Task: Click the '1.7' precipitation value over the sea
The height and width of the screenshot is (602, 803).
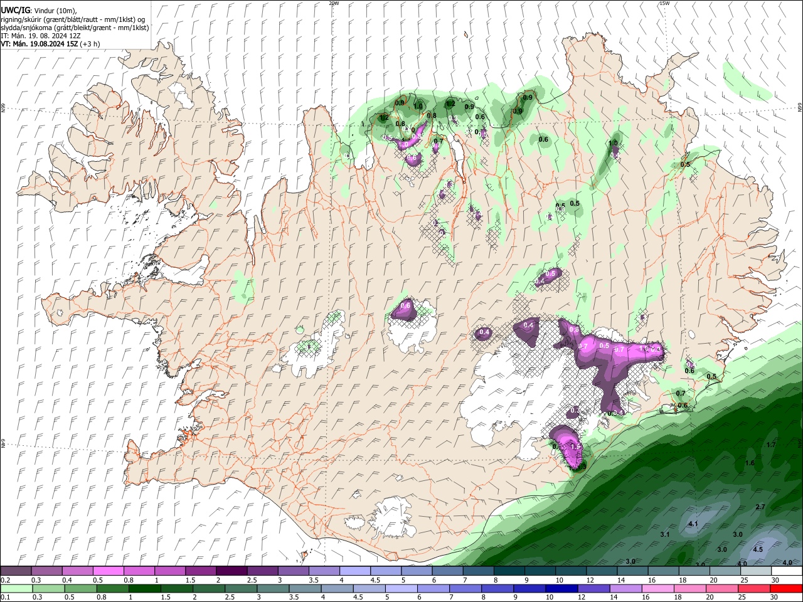Action: click(x=771, y=445)
